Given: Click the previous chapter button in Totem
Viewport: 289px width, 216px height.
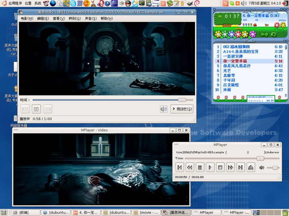Looking at the screenshot, I should pos(25,109).
